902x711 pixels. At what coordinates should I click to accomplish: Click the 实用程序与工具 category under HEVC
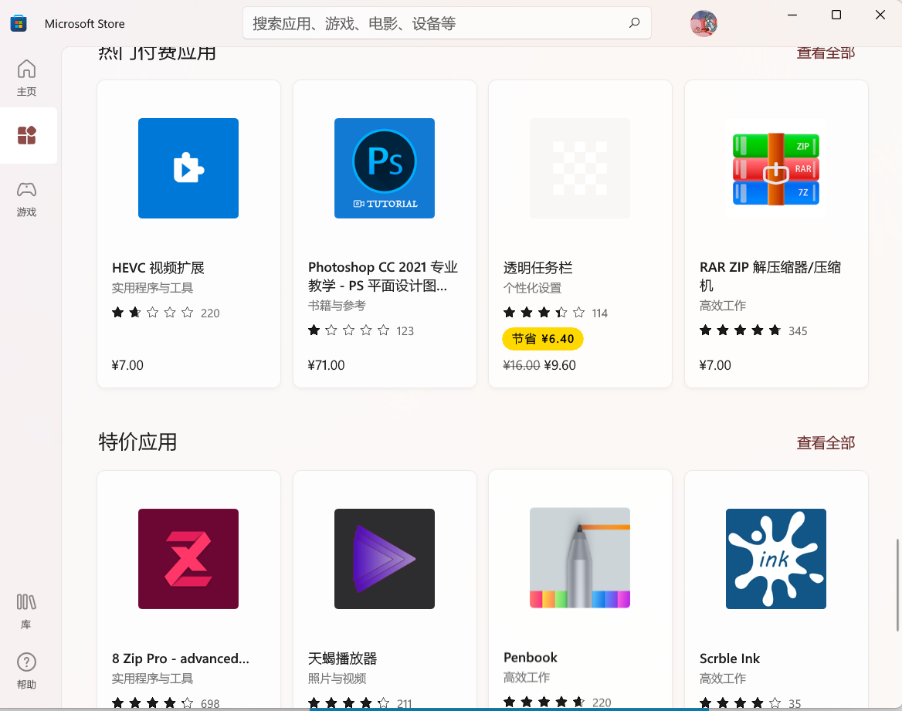[x=152, y=288]
